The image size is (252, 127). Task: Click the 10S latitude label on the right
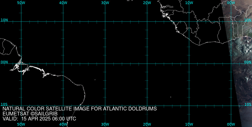coord(248,104)
